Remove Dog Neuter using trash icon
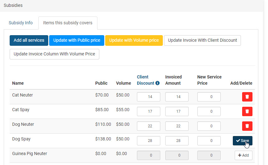 point(247,126)
